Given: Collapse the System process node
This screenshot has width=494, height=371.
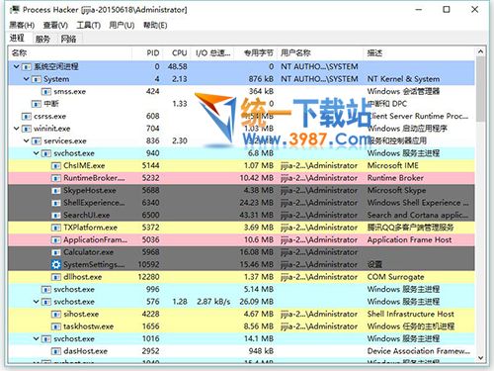Looking at the screenshot, I should pyautogui.click(x=27, y=79).
